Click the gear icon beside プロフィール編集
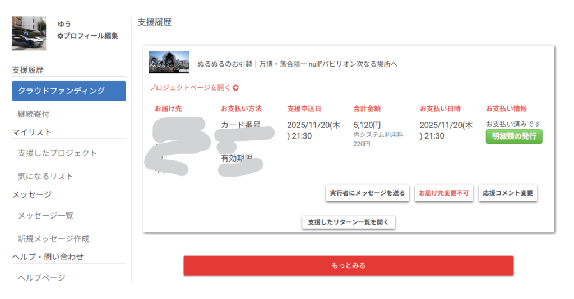 (x=61, y=36)
